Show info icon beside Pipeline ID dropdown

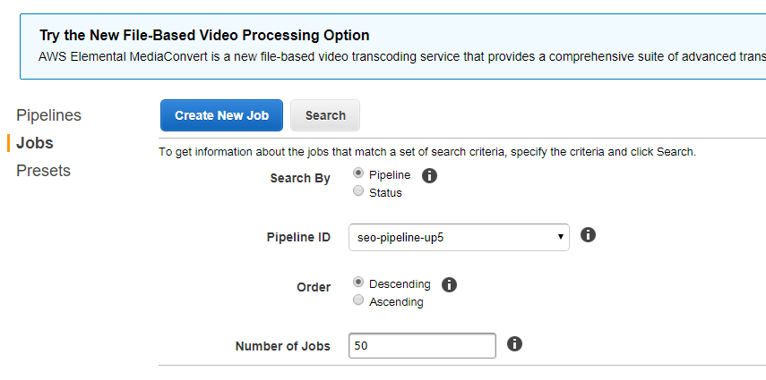point(588,235)
